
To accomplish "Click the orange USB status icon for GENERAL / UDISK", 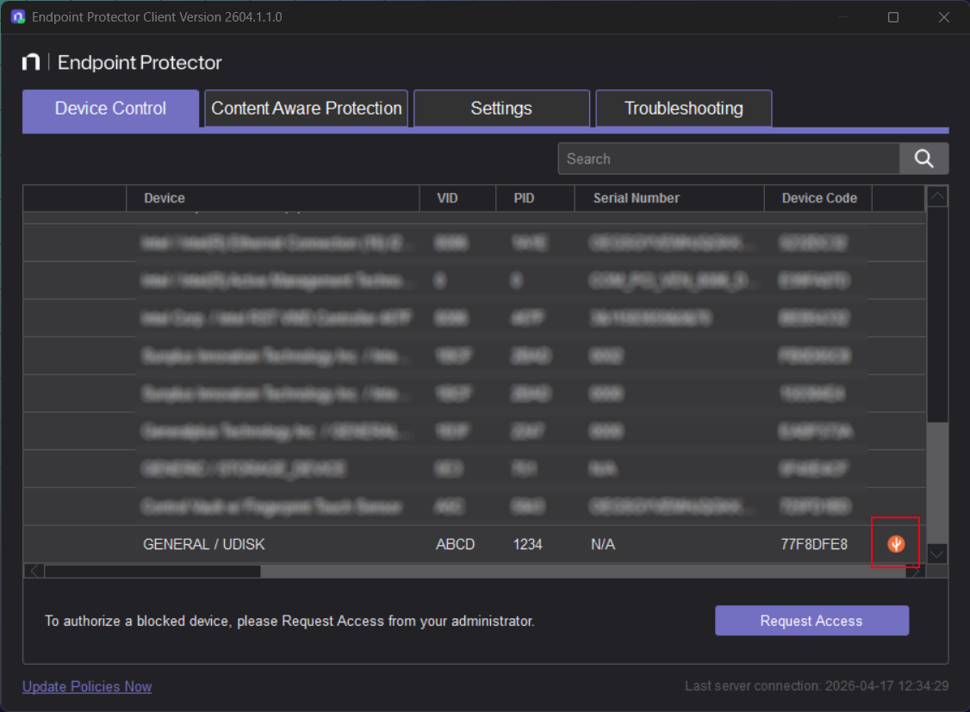I will pos(896,543).
